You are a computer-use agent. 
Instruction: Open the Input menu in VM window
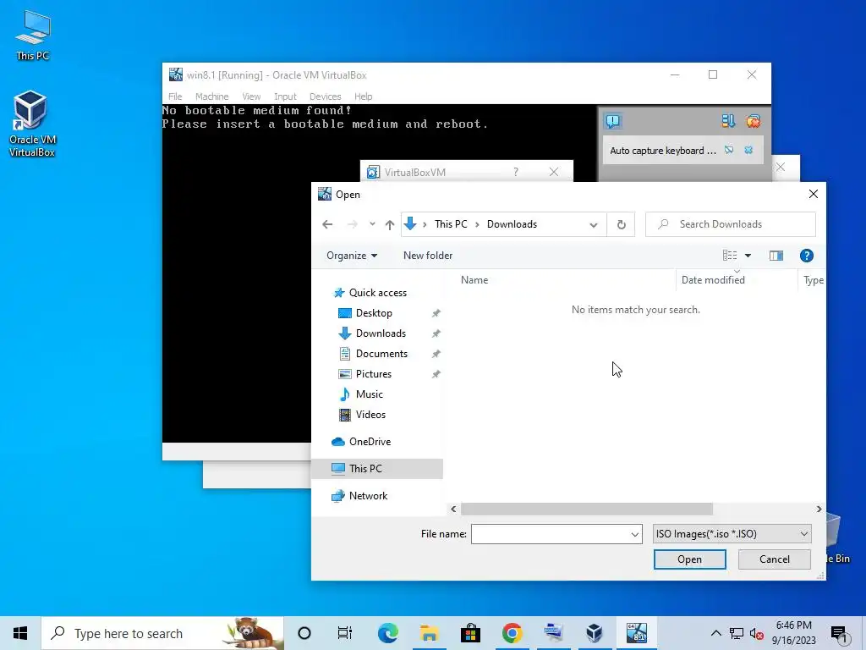[x=286, y=96]
